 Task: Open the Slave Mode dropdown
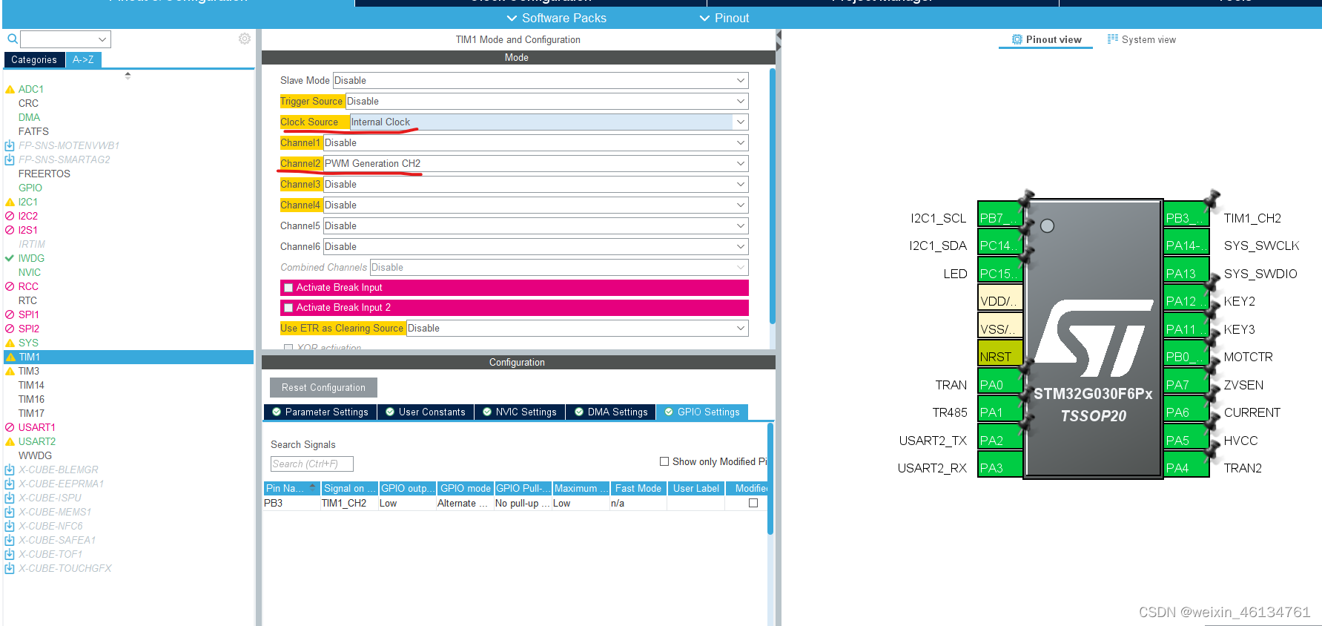(541, 80)
